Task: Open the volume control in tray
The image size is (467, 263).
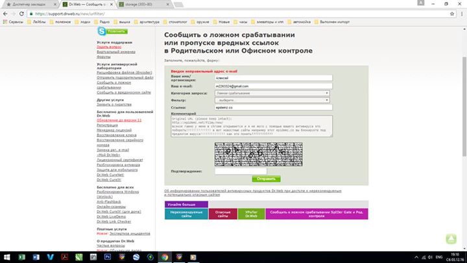Action: [x=430, y=257]
